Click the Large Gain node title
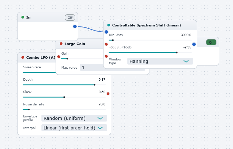This screenshot has width=233, height=149. (x=75, y=44)
